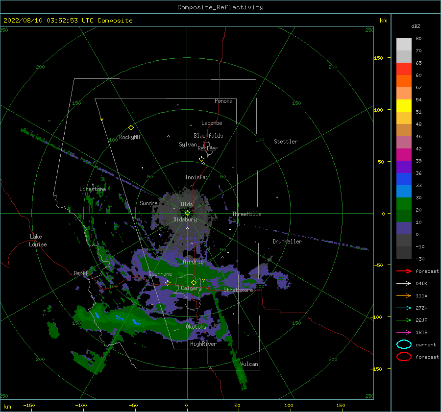Click the red forecast arrow in legend
The width and height of the screenshot is (441, 412).
pyautogui.click(x=404, y=271)
